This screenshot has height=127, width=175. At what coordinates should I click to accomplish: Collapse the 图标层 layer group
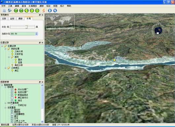click(x=5, y=87)
